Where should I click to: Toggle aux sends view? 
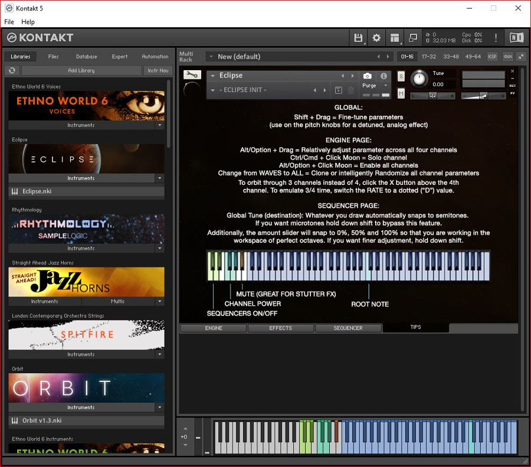tap(507, 57)
